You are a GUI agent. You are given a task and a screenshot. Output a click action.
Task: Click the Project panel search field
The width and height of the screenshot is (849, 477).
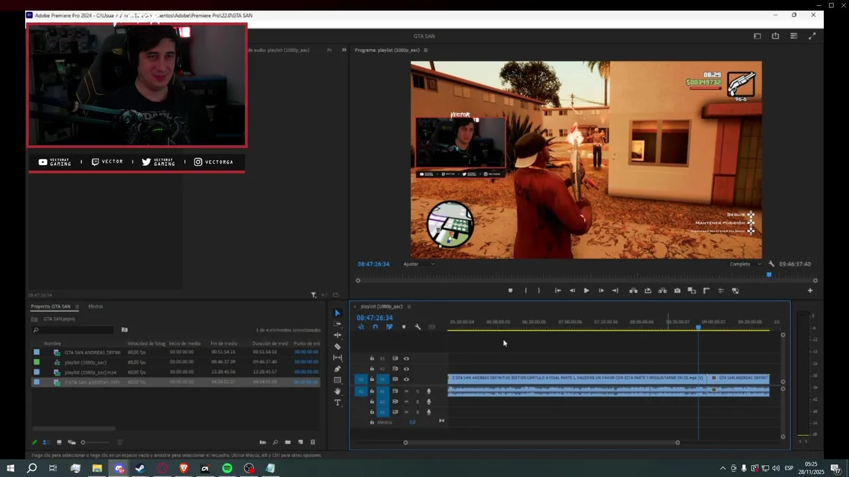click(x=73, y=330)
